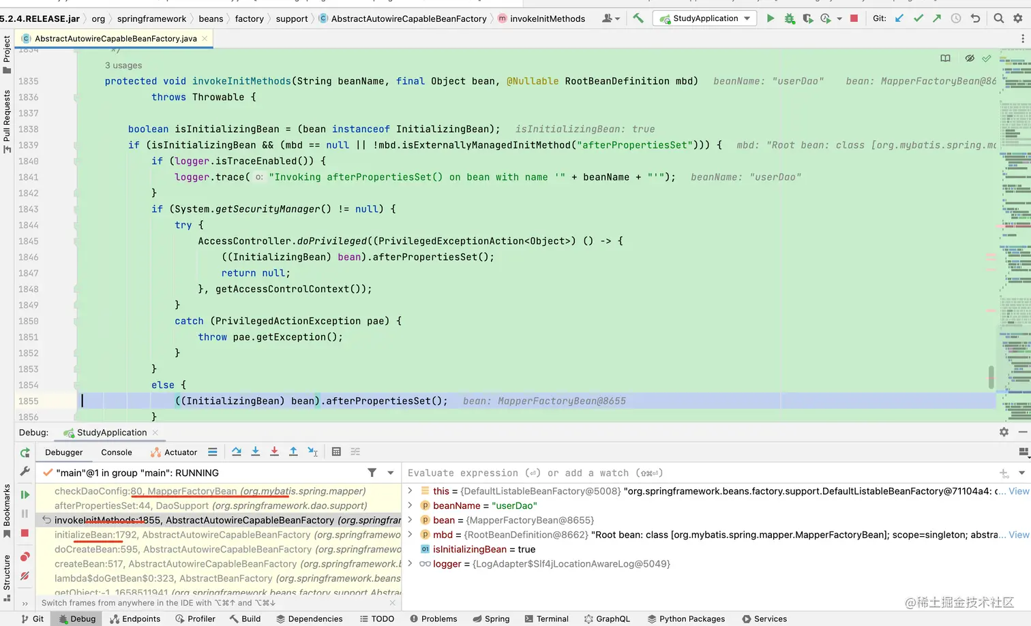The image size is (1031, 626).
Task: Open the Spring tool window
Action: (491, 619)
